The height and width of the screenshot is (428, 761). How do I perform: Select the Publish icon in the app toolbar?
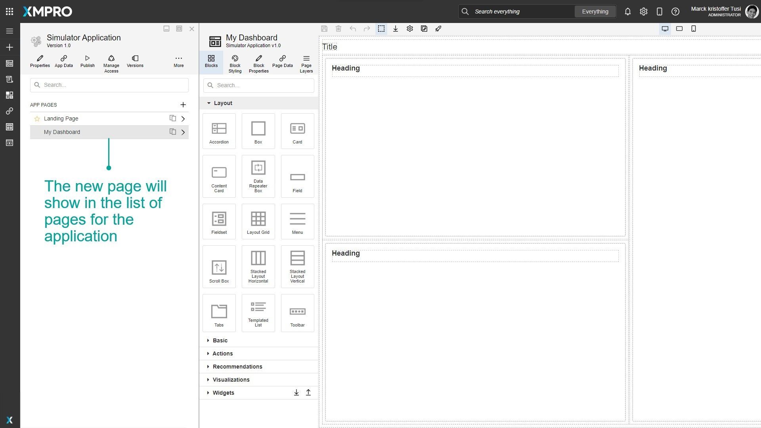[87, 61]
